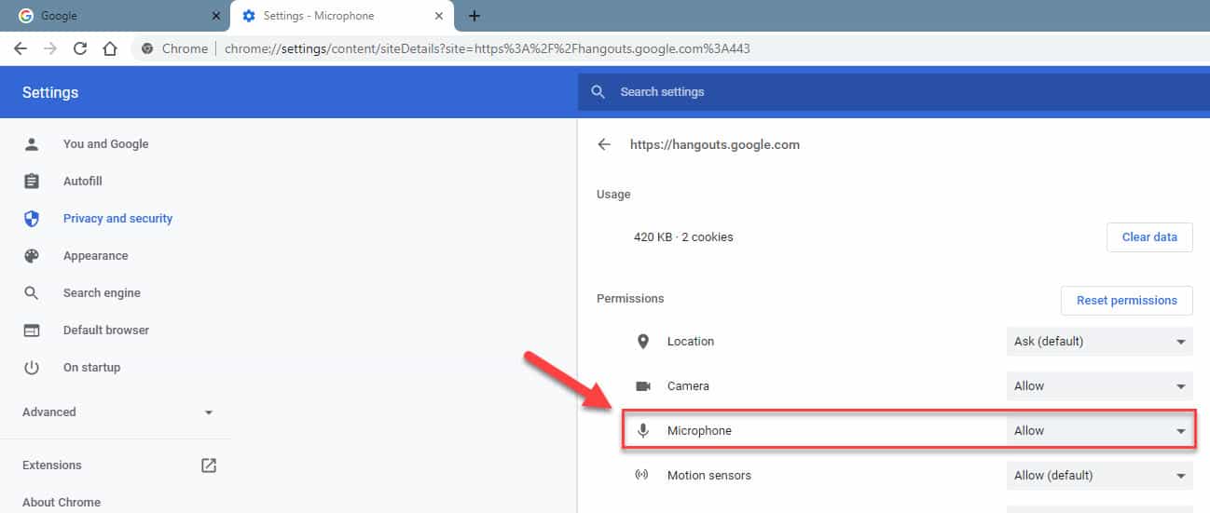Click the Permissions section label
Screen dimensions: 1210x513
click(630, 299)
